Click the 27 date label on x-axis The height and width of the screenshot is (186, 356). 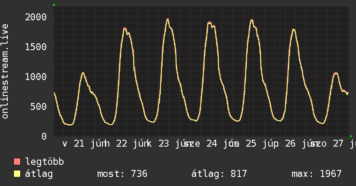tap(338, 144)
